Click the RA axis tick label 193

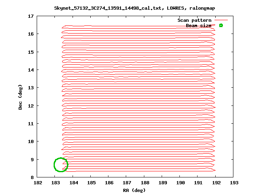click(x=234, y=183)
